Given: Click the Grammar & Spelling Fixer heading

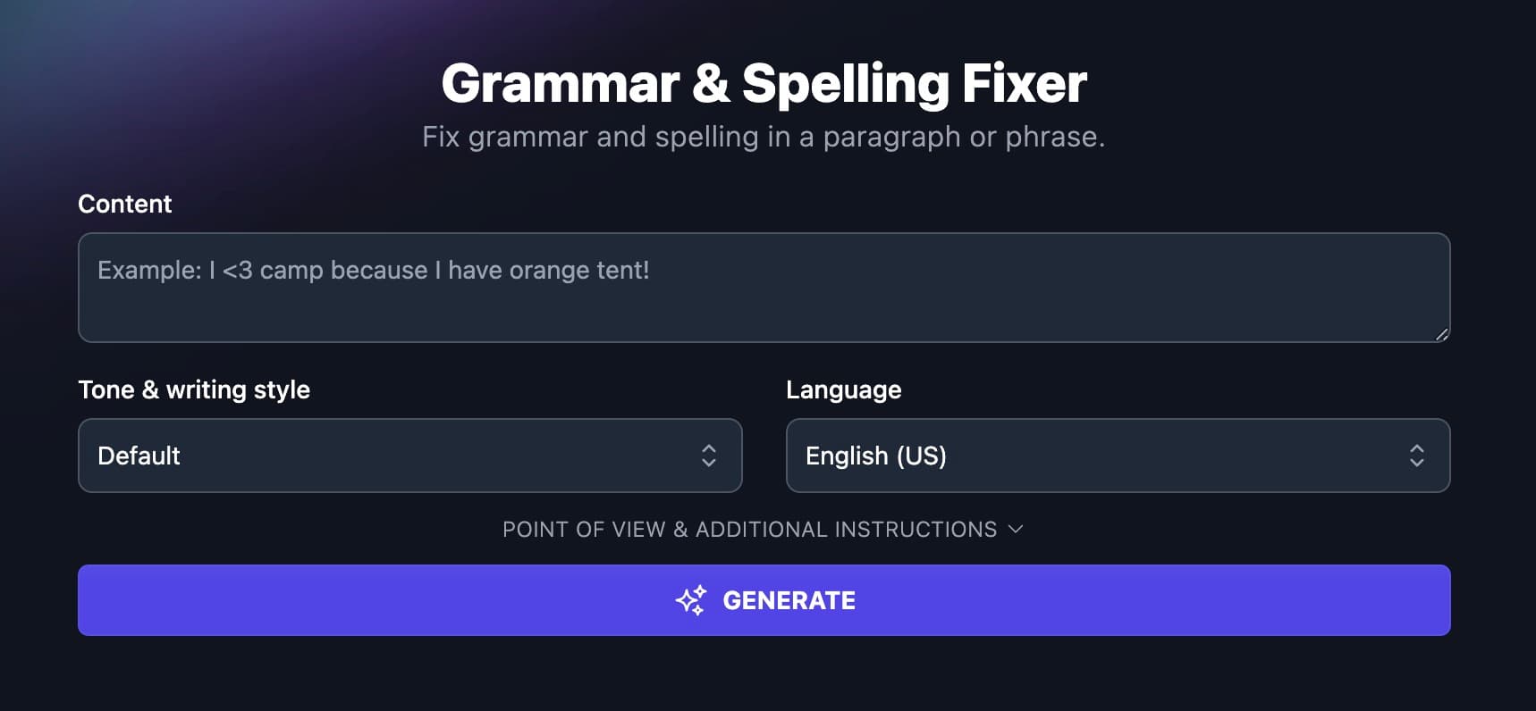Looking at the screenshot, I should coord(764,82).
